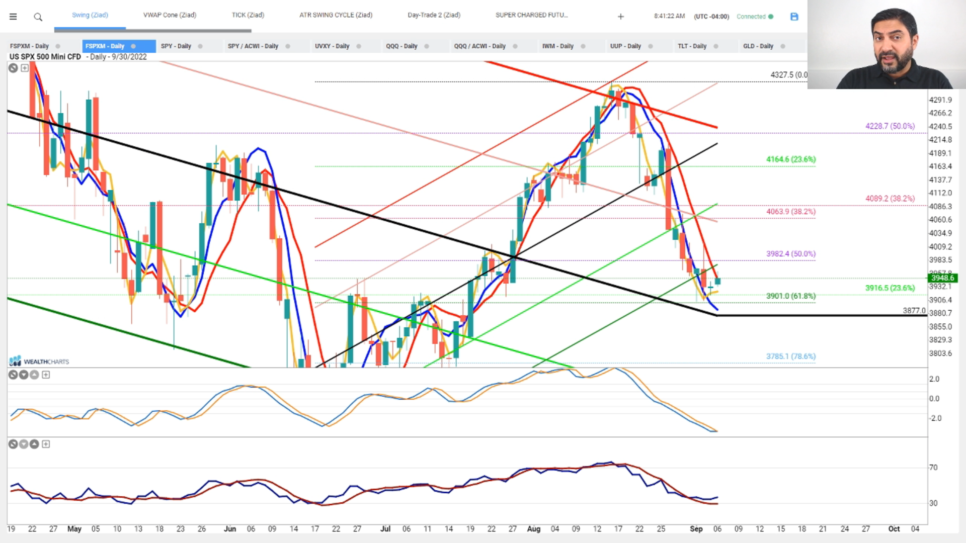
Task: Select the GLD - Daily chart tab
Action: (758, 46)
